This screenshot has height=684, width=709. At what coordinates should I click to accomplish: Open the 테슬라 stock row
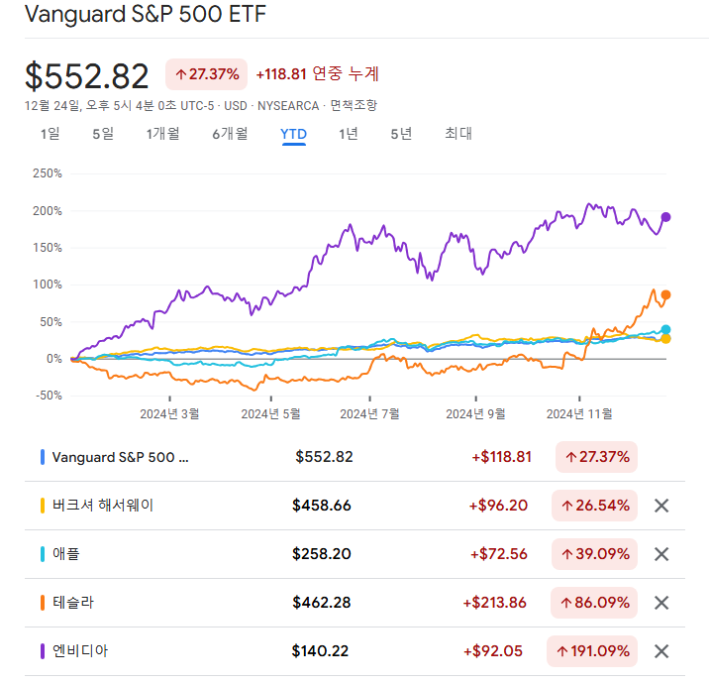pyautogui.click(x=74, y=603)
